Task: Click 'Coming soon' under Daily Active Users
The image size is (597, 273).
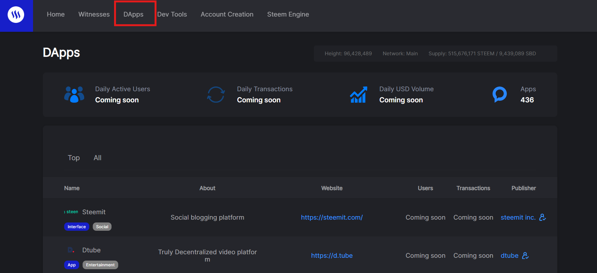Action: 117,100
